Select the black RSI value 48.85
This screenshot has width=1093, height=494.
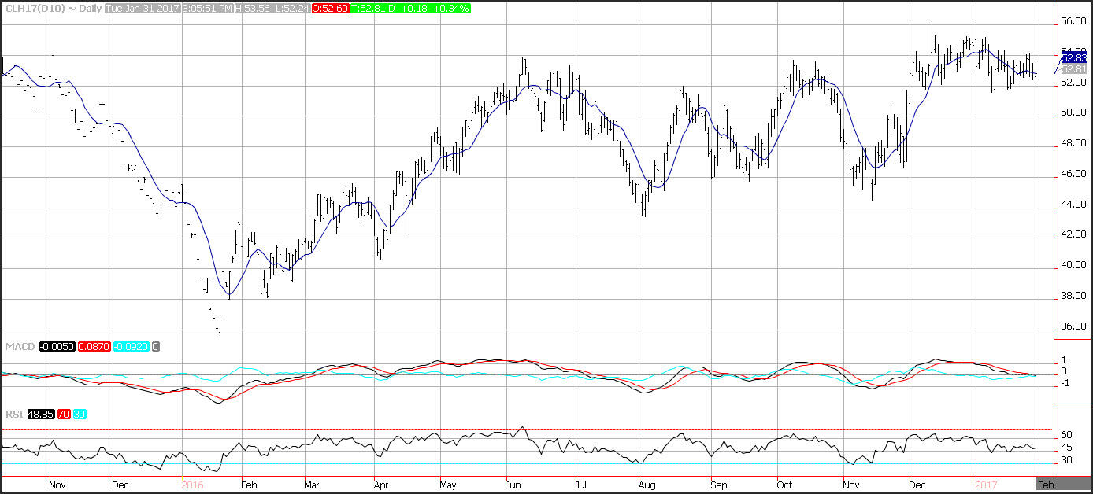click(x=42, y=415)
